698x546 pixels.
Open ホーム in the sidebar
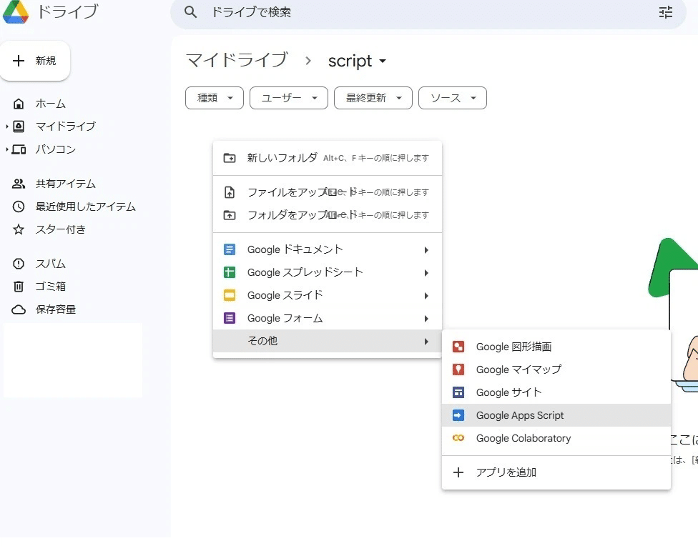50,104
